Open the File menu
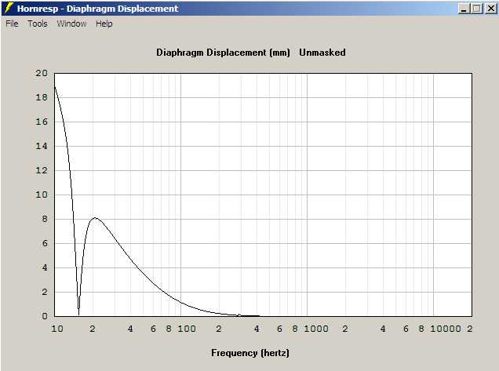This screenshot has height=371, width=499. click(12, 24)
